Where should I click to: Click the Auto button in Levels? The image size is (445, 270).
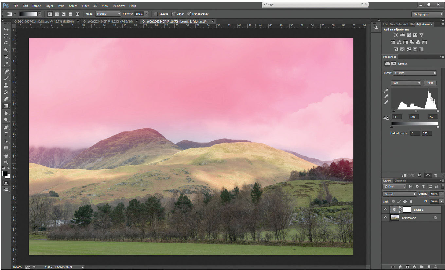point(430,83)
